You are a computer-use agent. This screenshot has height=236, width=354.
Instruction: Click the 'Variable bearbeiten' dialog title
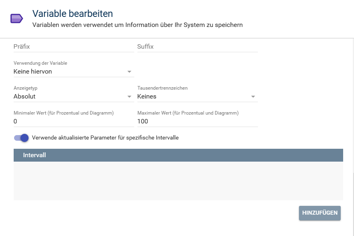tap(72, 14)
